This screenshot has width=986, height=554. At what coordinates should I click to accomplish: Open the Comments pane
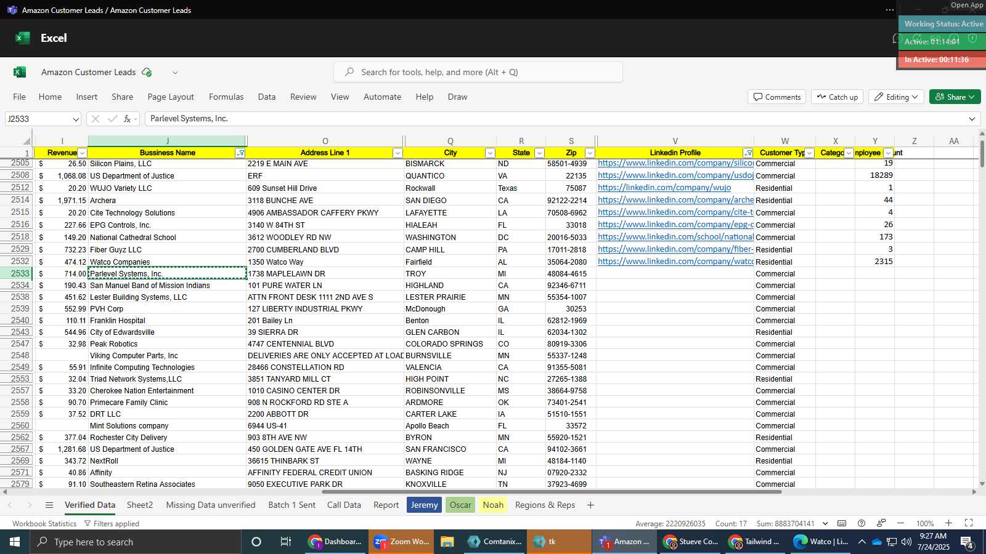click(777, 97)
